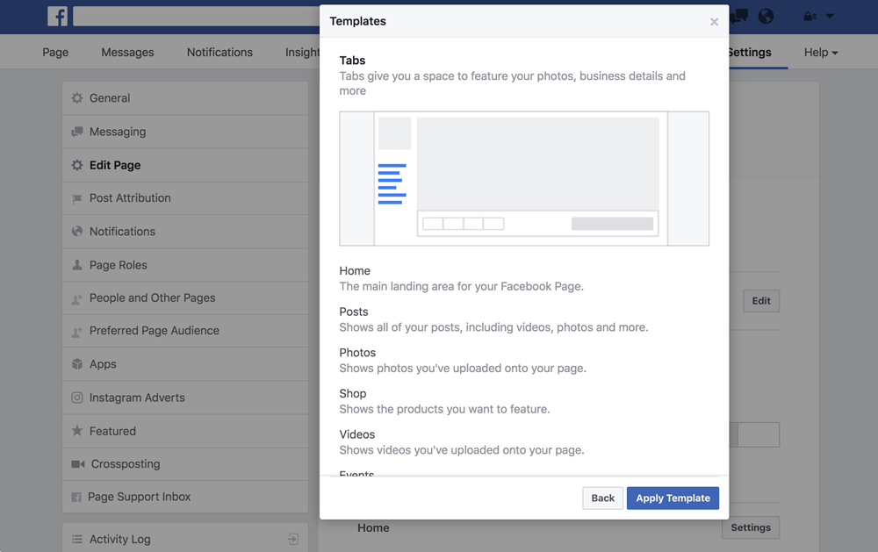
Task: Click the Photos tab entry in list
Action: 463,361
